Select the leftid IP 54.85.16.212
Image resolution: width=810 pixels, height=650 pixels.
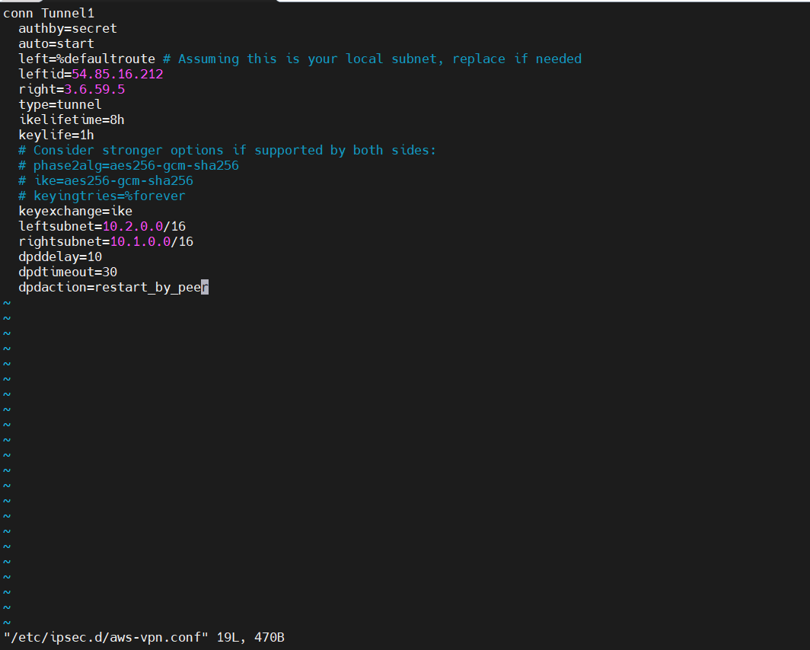tap(117, 75)
